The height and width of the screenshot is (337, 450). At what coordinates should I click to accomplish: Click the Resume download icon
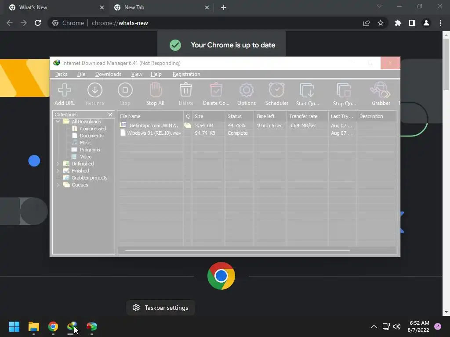95,94
